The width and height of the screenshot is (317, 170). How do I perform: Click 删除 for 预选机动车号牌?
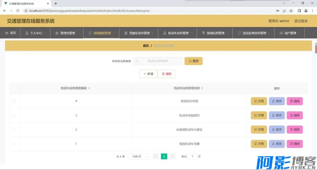click(295, 144)
